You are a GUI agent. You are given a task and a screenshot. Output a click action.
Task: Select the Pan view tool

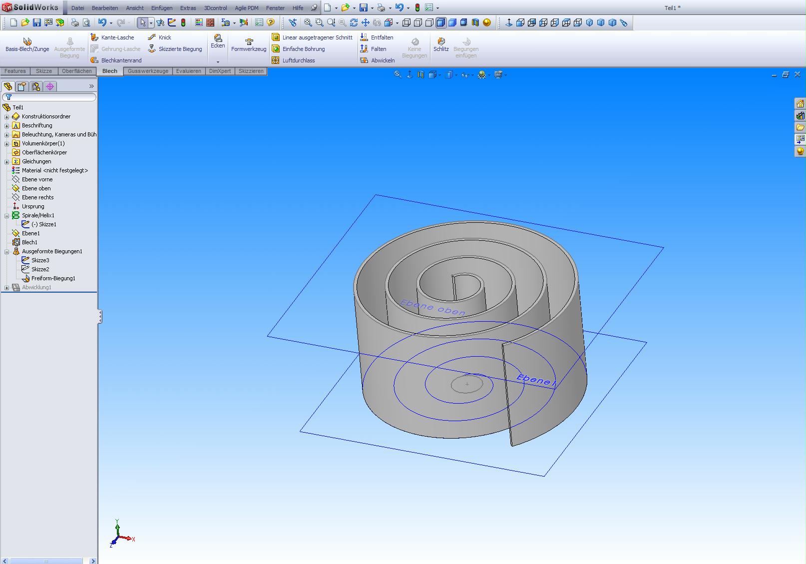365,22
